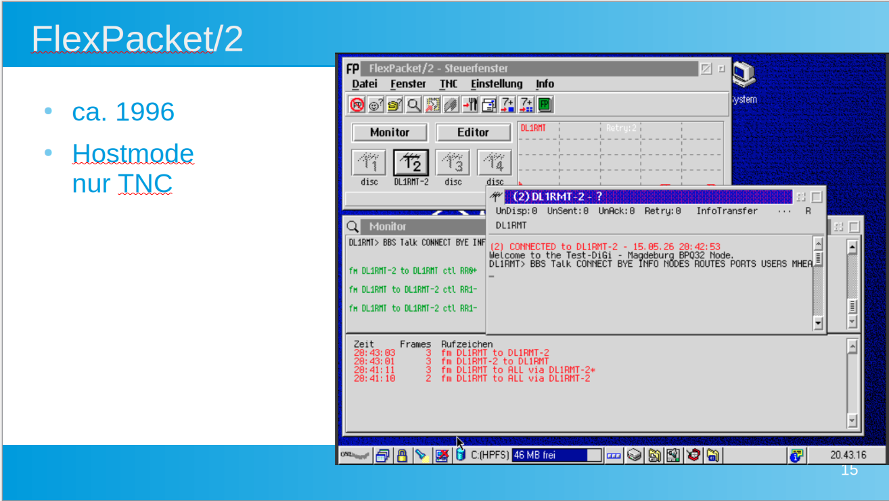
Task: Click the red cube icon on taskbar
Action: (693, 456)
